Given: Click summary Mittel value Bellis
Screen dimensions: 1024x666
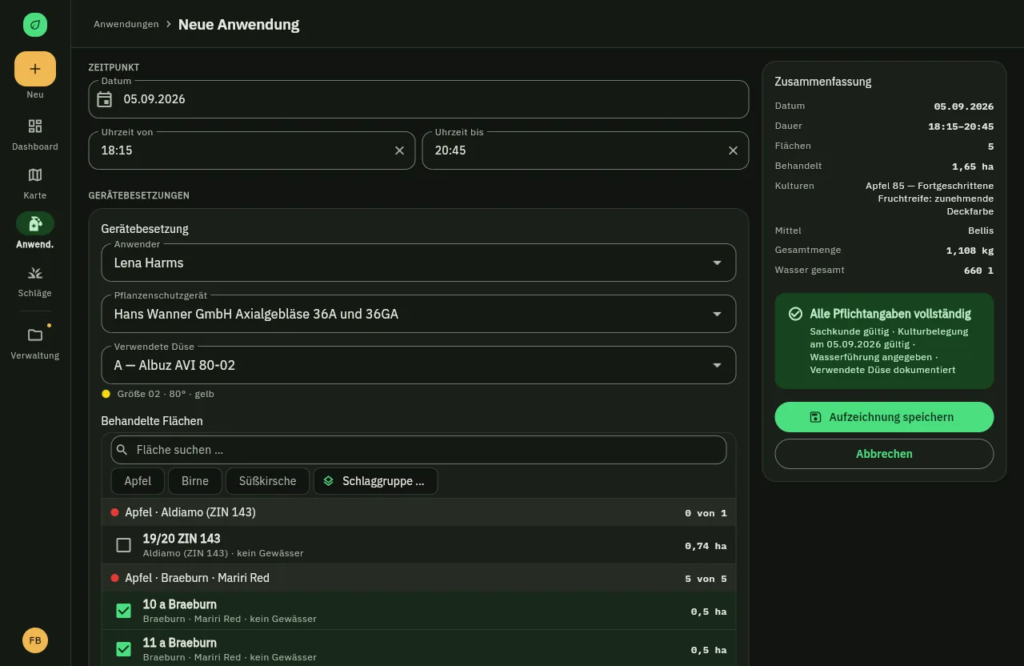Looking at the screenshot, I should point(981,231).
